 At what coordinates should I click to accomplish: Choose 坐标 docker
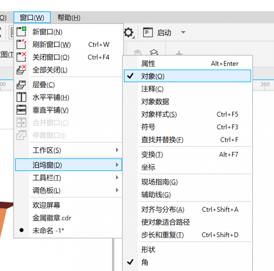pos(187,167)
